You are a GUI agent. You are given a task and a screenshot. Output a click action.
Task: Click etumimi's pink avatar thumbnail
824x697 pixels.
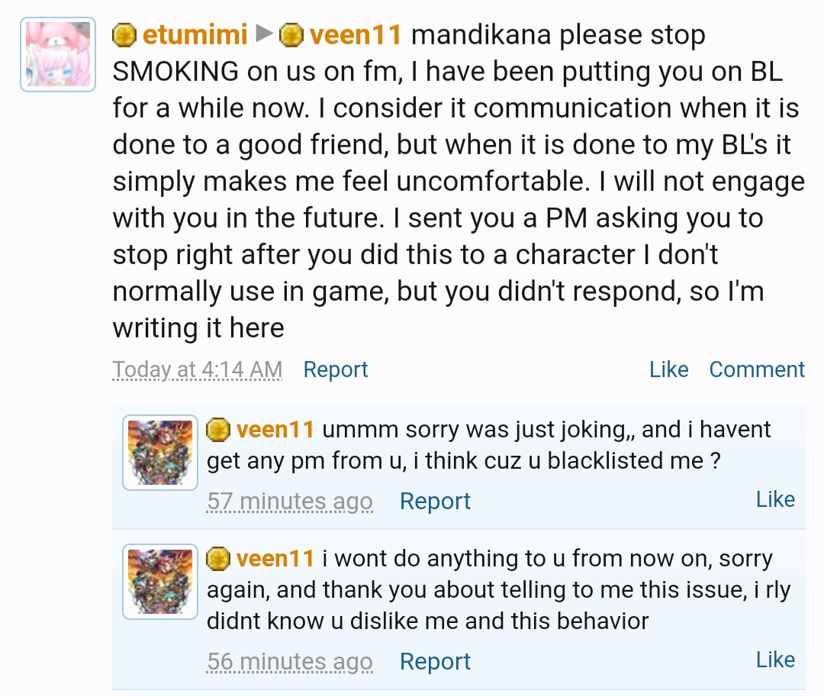[58, 54]
